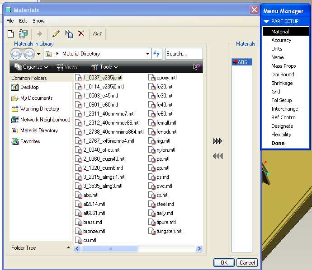
Task: Close the Materials dialog
Action: (254, 9)
